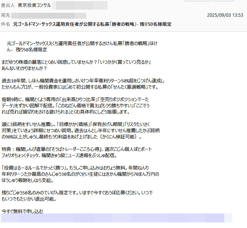Click body line 'ん- 残り50名様限定'
247x228 pixels.
pos(27,50)
